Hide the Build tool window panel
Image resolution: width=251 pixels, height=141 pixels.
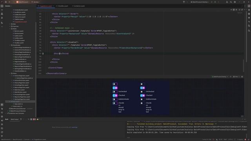(x=245, y=119)
